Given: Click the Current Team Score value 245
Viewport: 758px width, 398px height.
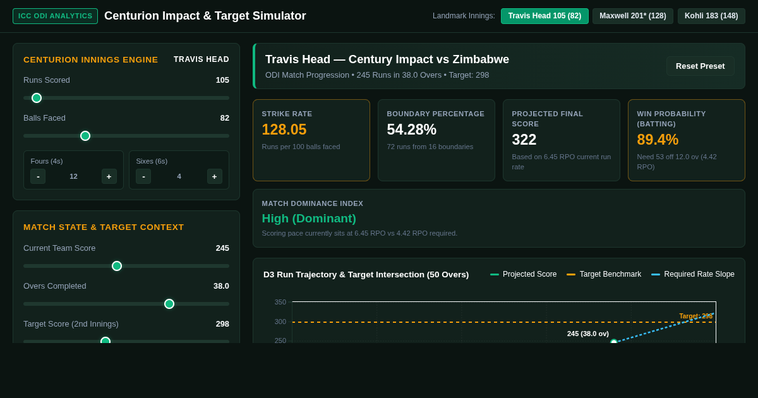Looking at the screenshot, I should click(x=222, y=248).
